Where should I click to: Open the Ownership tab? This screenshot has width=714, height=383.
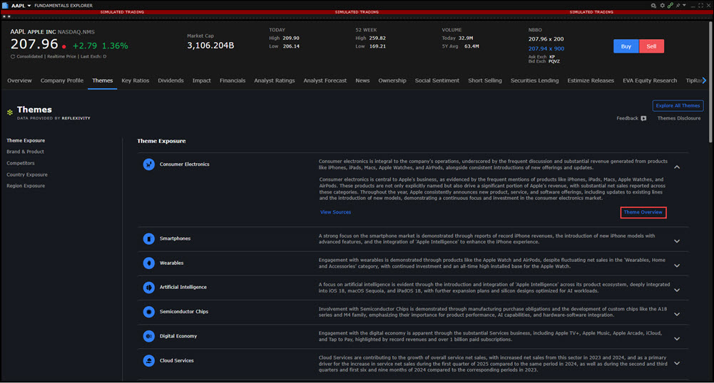[x=392, y=80]
